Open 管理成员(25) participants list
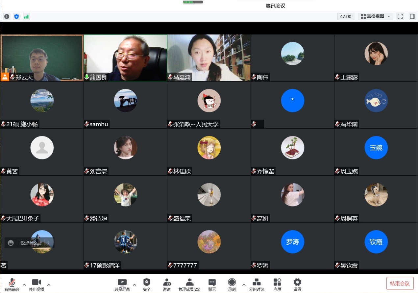 click(x=189, y=284)
